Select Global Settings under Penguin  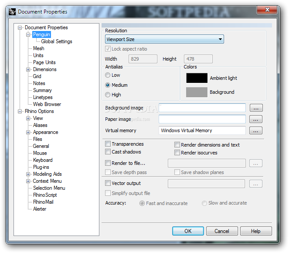pos(57,41)
